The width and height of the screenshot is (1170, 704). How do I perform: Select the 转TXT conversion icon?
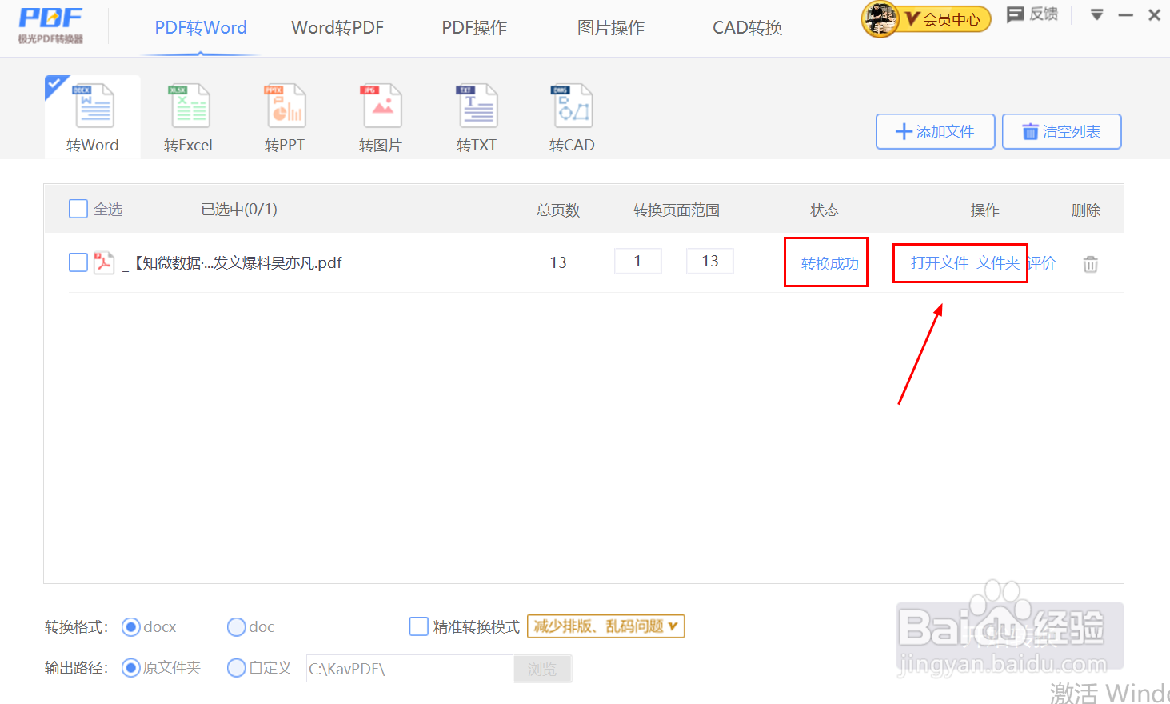click(x=476, y=116)
